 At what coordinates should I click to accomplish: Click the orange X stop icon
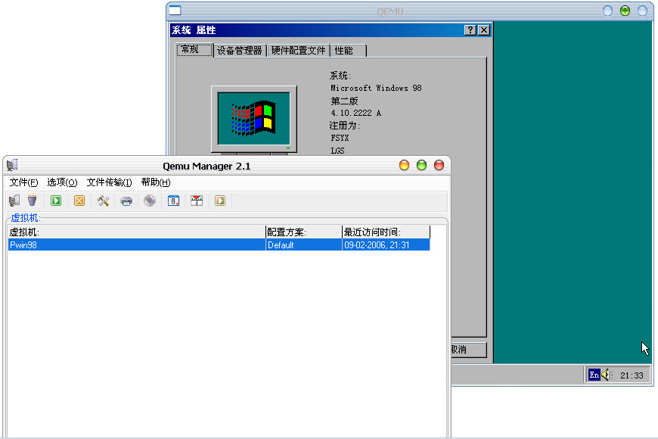pyautogui.click(x=79, y=201)
